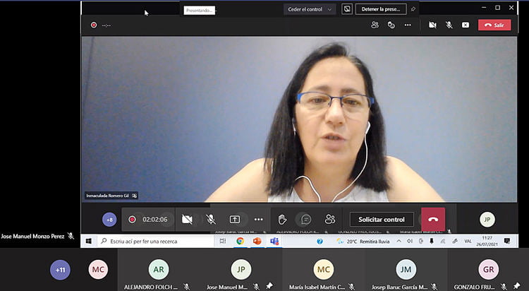Click 'Detener la presentación' button
The height and width of the screenshot is (291, 529).
point(381,9)
